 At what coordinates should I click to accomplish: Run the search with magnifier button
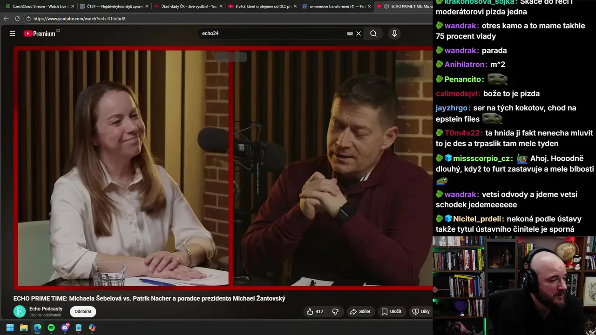coord(373,33)
